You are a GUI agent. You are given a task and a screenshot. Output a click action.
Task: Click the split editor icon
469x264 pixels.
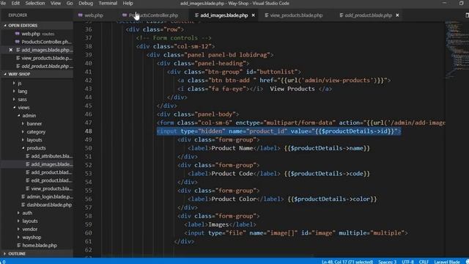coord(467,15)
